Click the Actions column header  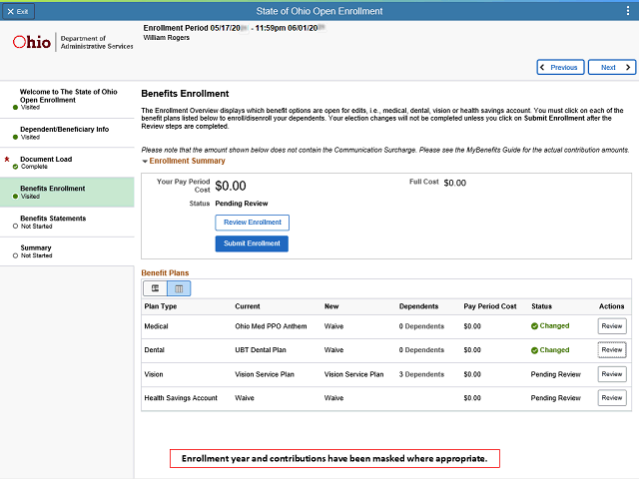pos(611,306)
